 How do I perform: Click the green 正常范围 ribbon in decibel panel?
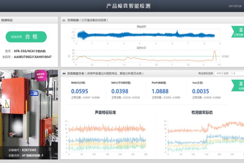(x=238, y=32)
